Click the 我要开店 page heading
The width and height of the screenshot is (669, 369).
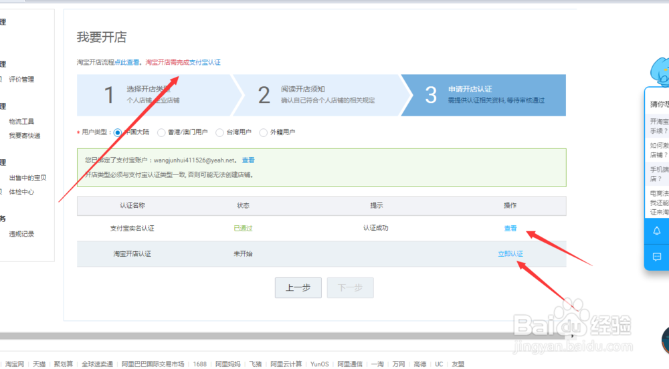point(102,37)
